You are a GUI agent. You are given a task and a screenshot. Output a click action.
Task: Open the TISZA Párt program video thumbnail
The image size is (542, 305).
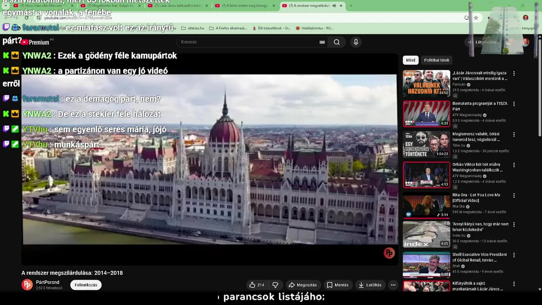(x=426, y=114)
